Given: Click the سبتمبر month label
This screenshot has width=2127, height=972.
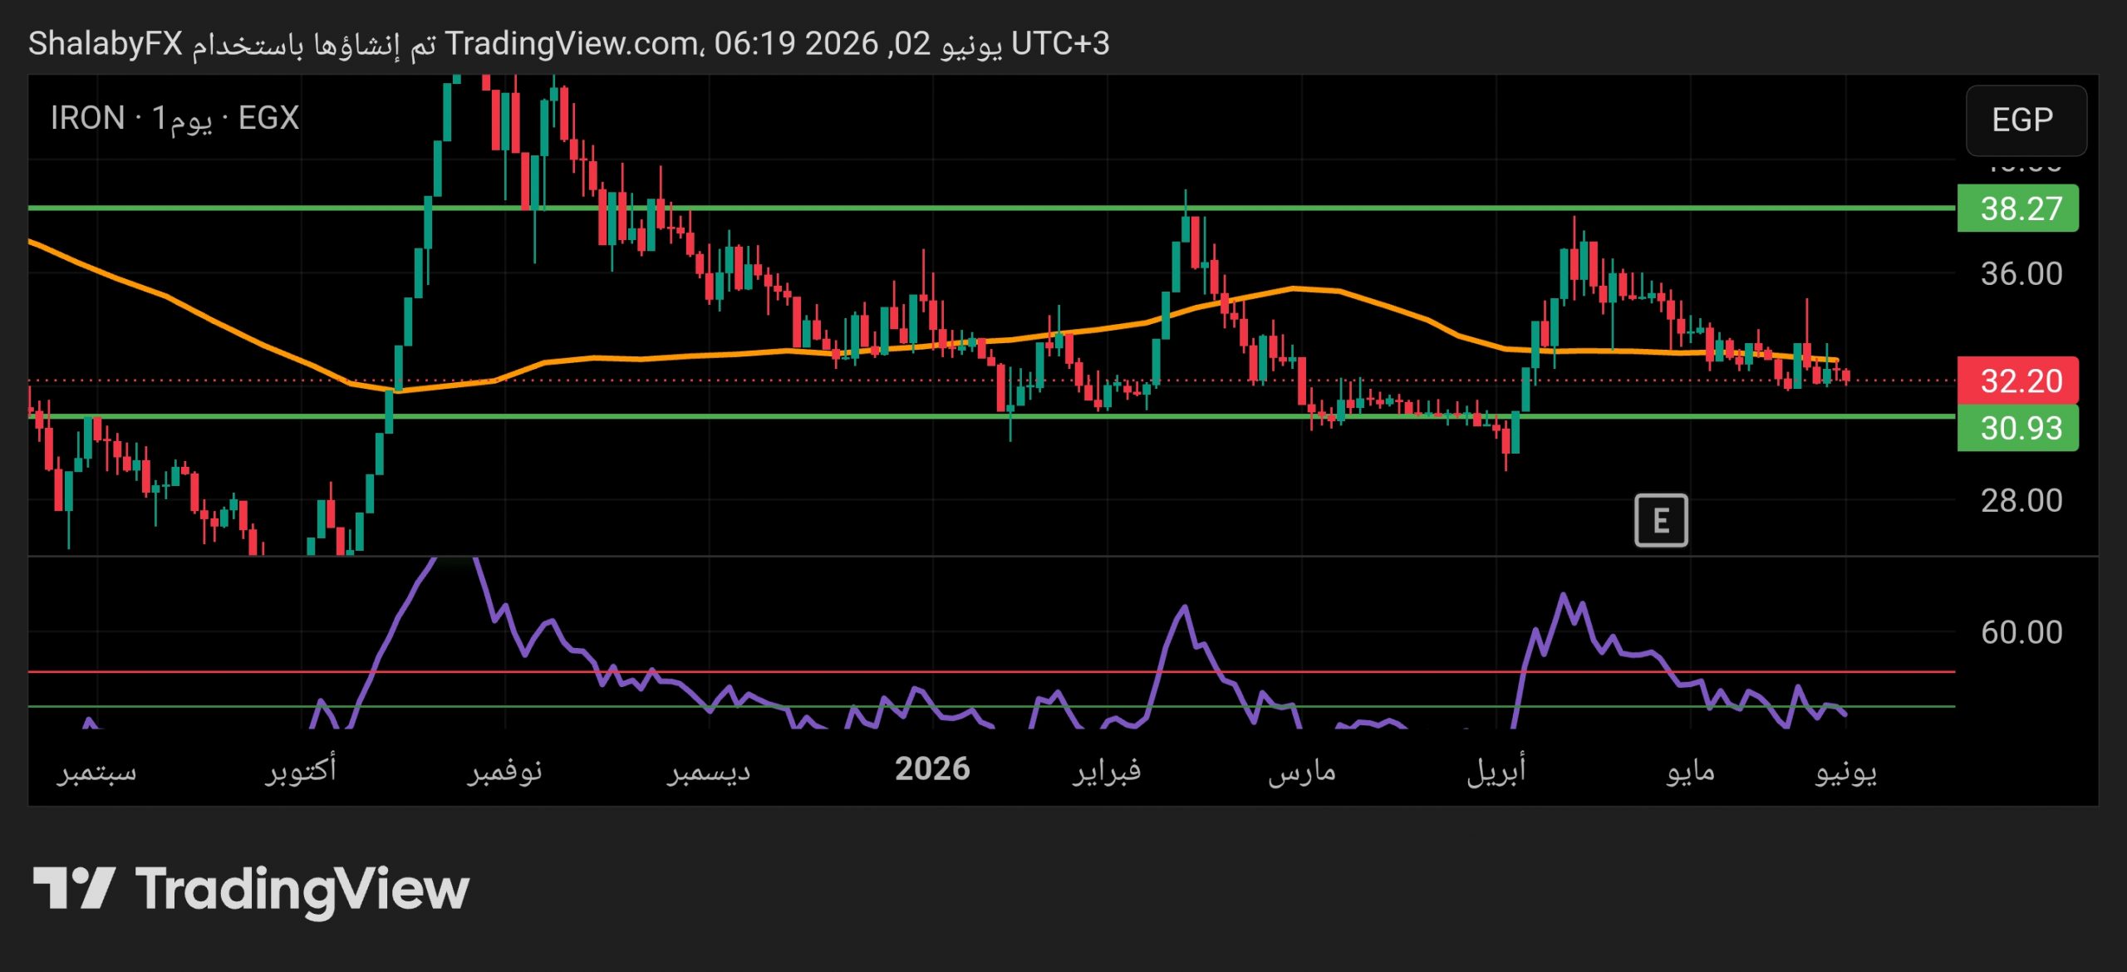Looking at the screenshot, I should coord(97,771).
